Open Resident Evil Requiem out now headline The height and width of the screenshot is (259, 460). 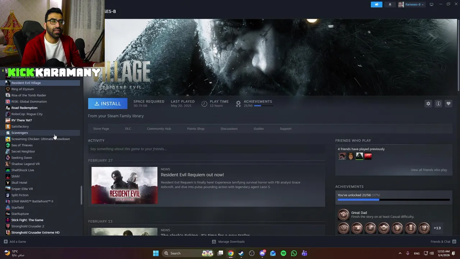(192, 175)
